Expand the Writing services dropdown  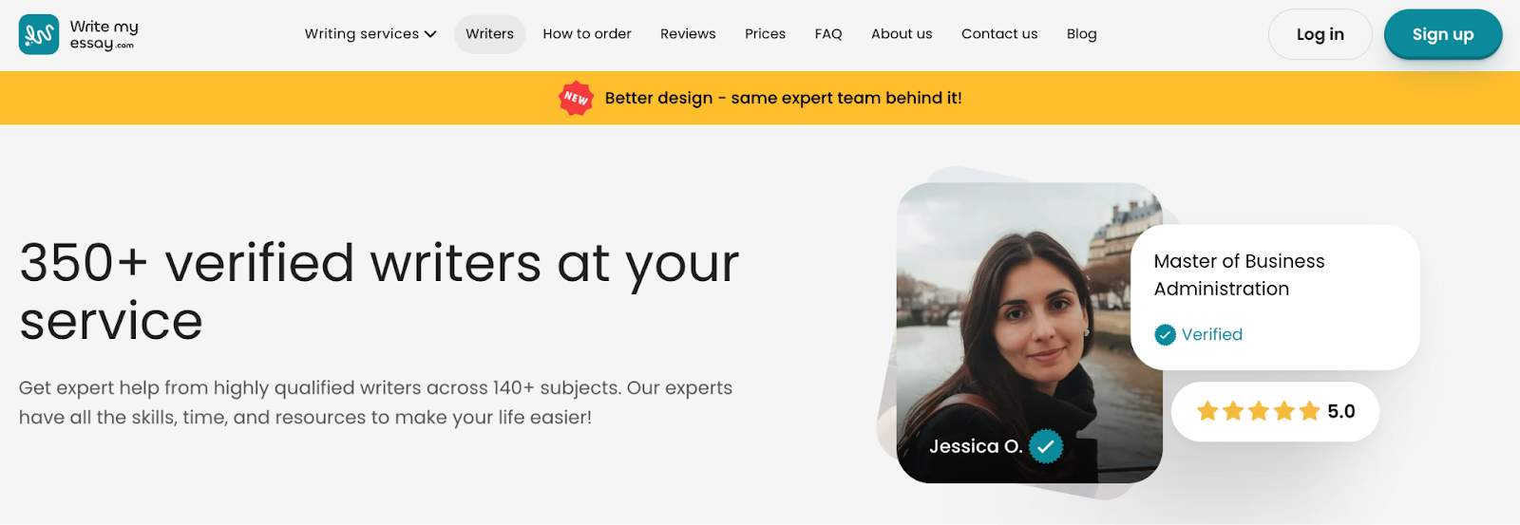(370, 34)
